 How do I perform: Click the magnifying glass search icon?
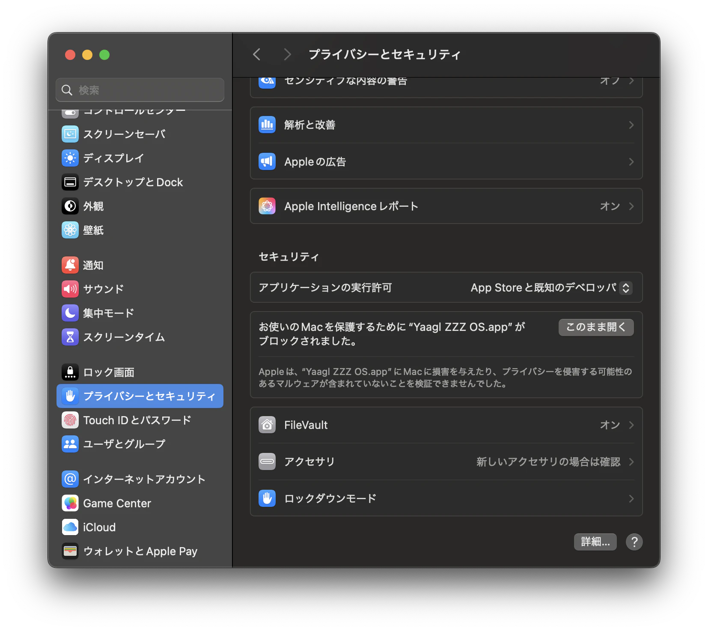pyautogui.click(x=67, y=90)
